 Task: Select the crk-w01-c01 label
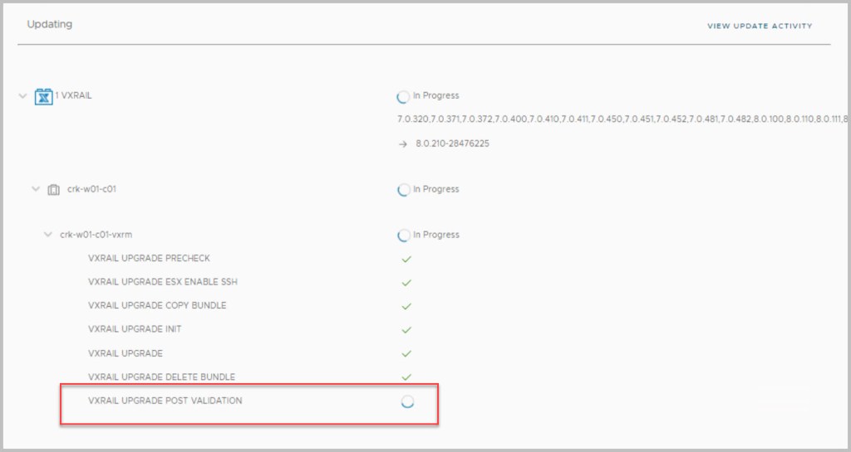(91, 189)
